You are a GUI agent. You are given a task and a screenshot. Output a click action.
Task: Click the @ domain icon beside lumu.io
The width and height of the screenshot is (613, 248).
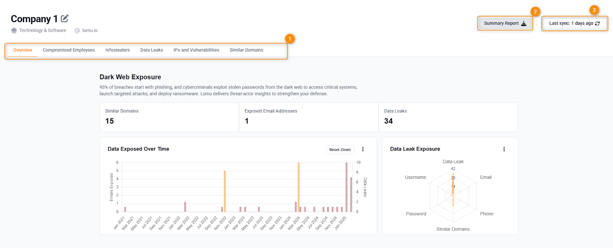tap(77, 31)
